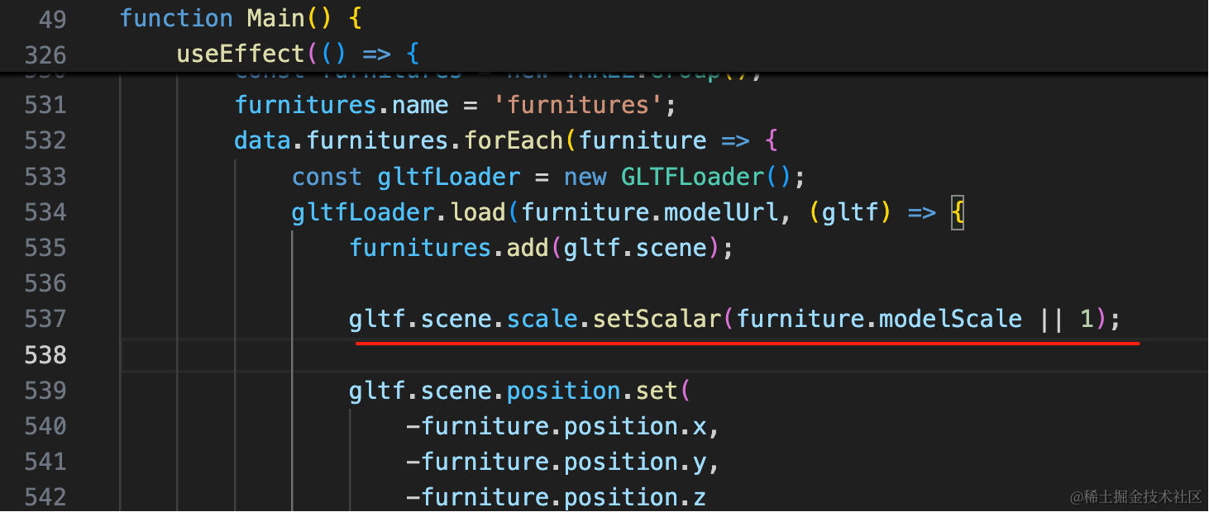Click -furniture.position.z argument
Image resolution: width=1209 pixels, height=512 pixels.
coord(556,497)
